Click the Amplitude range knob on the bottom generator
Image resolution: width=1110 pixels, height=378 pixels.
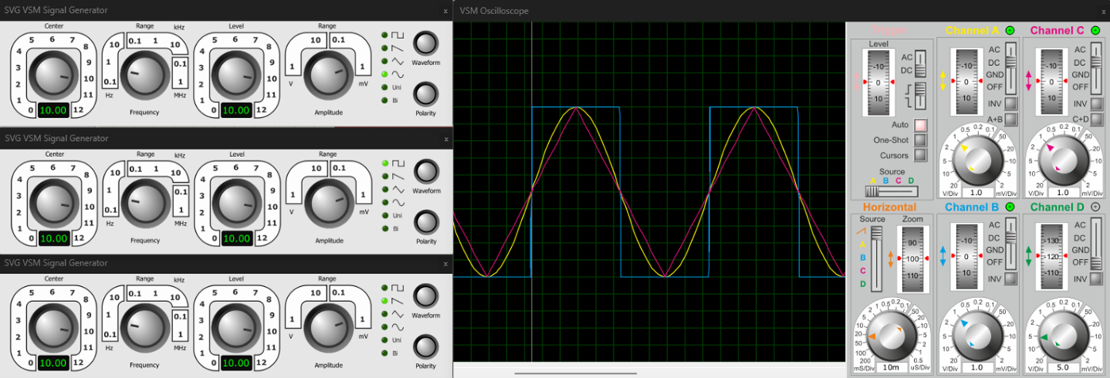pos(327,326)
